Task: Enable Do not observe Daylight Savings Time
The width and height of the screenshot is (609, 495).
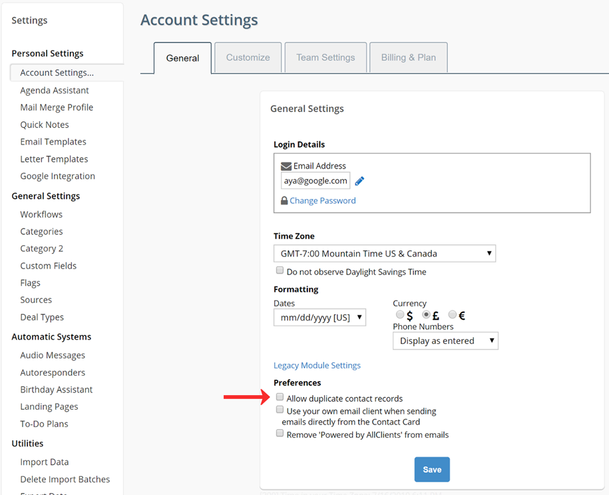Action: coord(280,270)
